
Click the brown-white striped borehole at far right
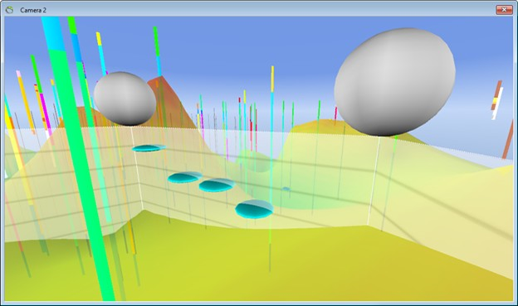pyautogui.click(x=496, y=100)
